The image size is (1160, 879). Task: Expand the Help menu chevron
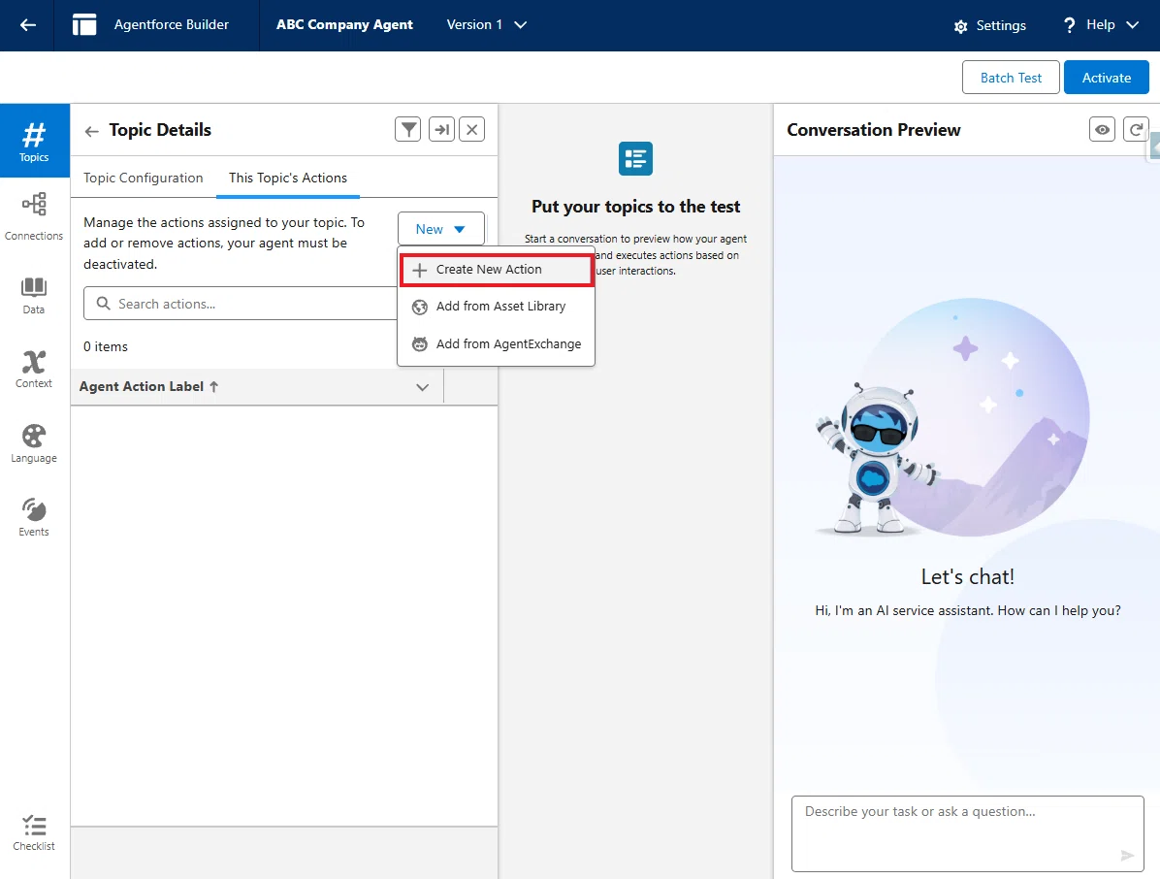point(1132,25)
